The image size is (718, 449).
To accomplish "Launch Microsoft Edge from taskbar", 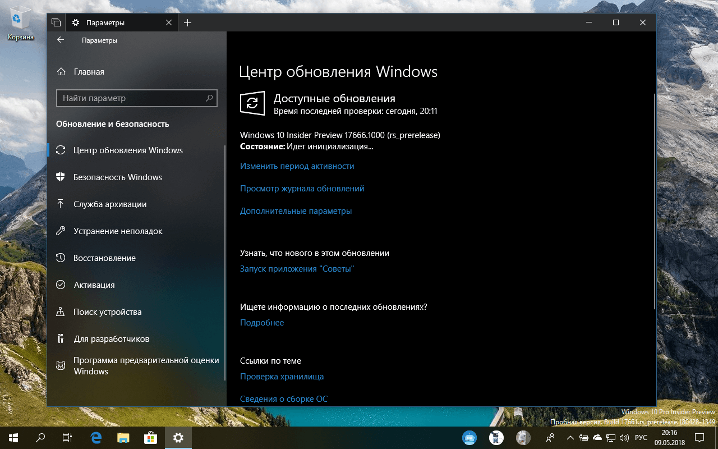I will (x=96, y=438).
